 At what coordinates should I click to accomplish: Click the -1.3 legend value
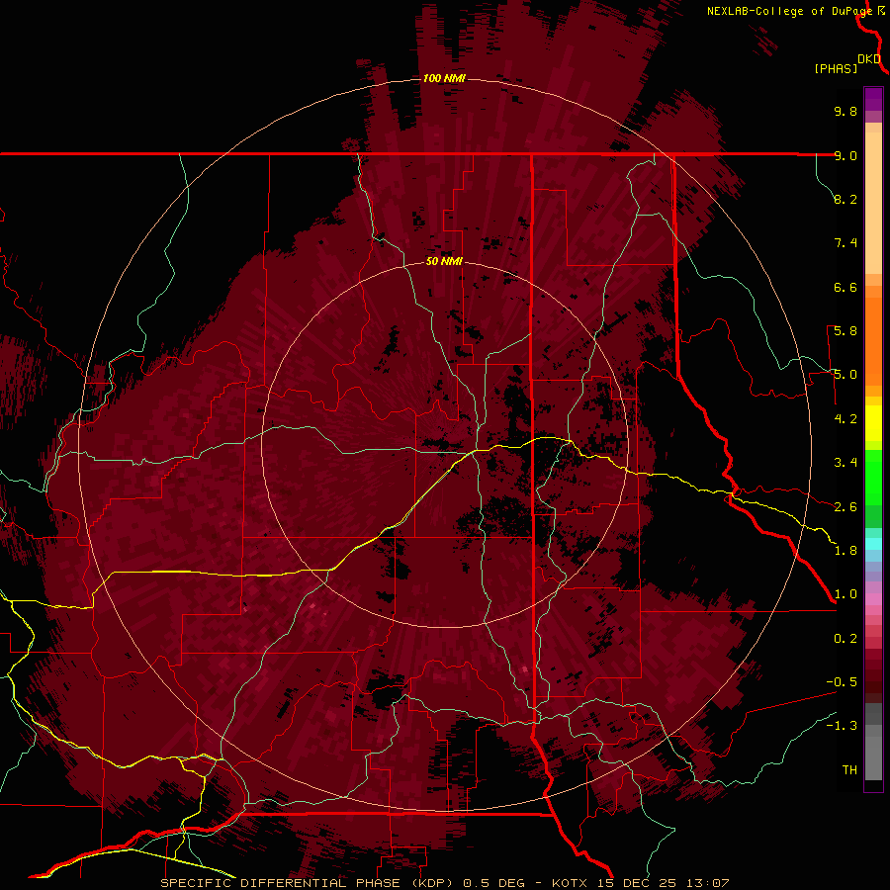click(842, 726)
